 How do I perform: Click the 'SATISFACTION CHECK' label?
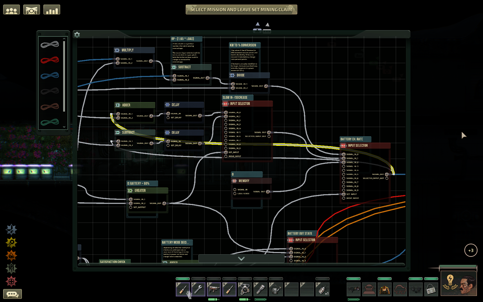(115, 261)
